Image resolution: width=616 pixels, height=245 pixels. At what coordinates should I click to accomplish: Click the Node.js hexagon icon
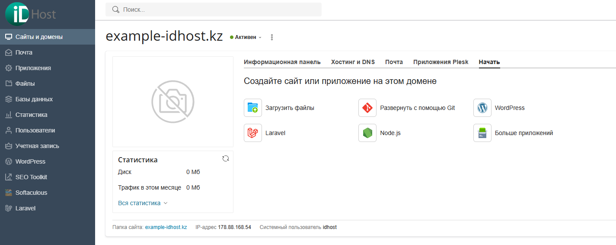[x=367, y=133]
